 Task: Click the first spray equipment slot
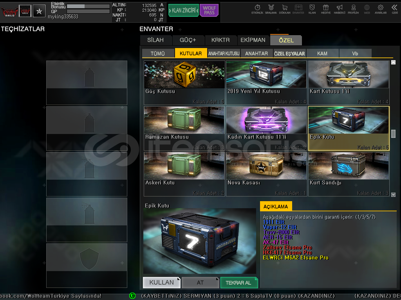(87, 83)
